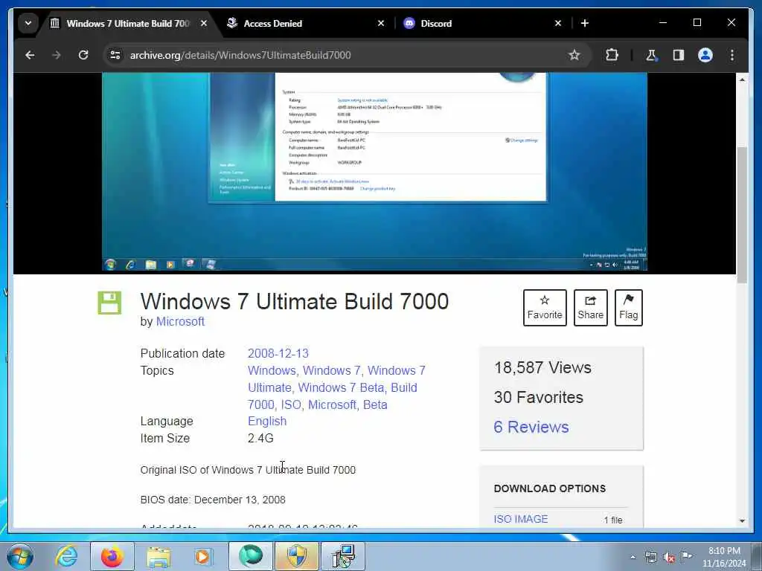Open the Extensions puzzle icon
Screen dimensions: 762x571
point(612,55)
